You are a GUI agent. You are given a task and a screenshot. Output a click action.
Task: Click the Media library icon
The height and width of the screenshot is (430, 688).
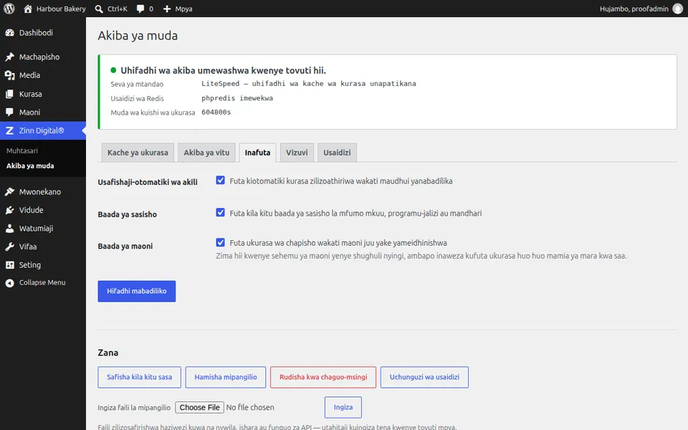[9, 75]
